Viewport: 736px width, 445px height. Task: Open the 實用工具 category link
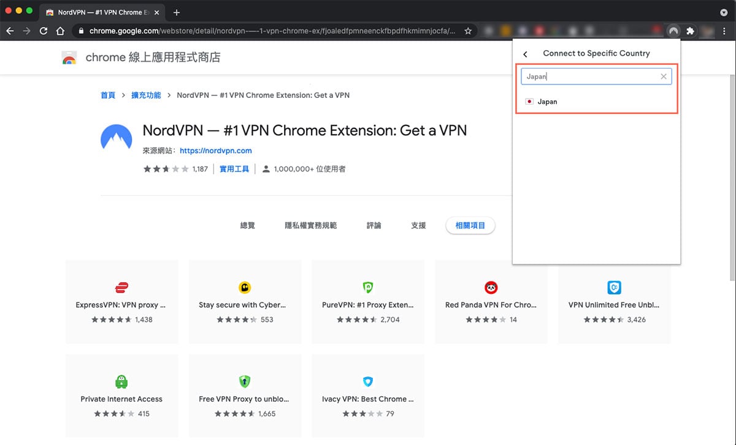coord(234,169)
